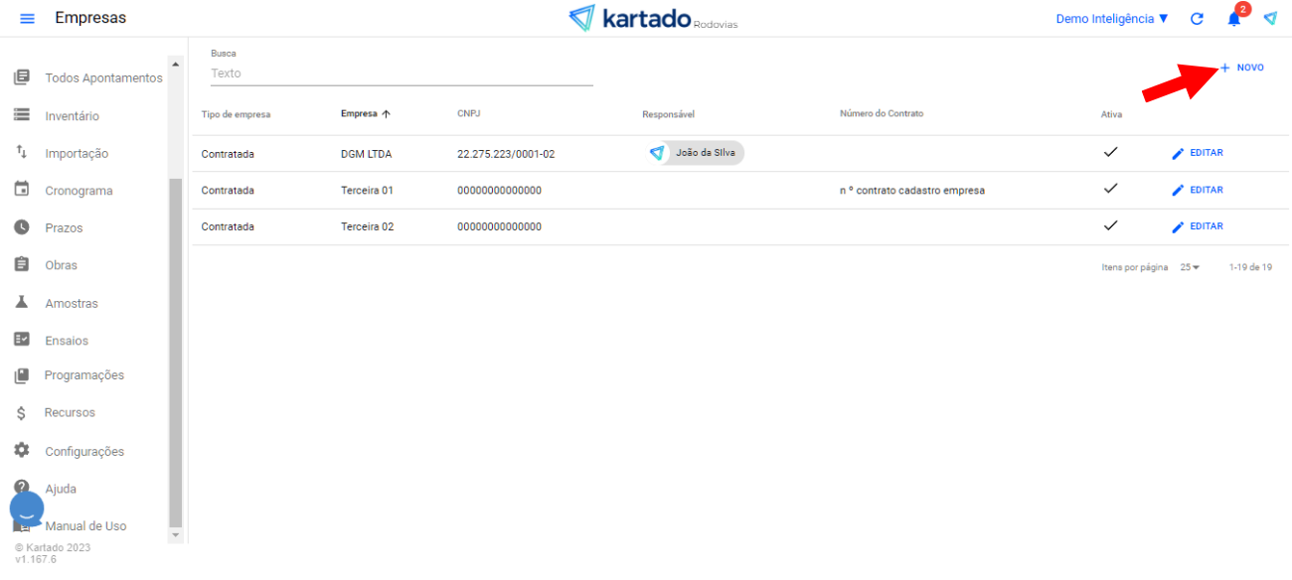The image size is (1292, 580).
Task: Go to Inventário in the sidebar
Action: 72,116
